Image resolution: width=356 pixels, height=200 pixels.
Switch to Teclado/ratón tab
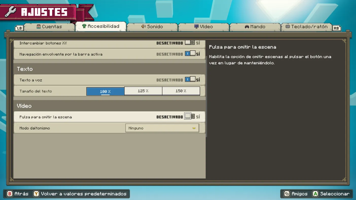coord(307,27)
